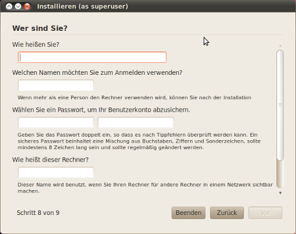
Task: Click the first password input field
Action: pos(56,122)
